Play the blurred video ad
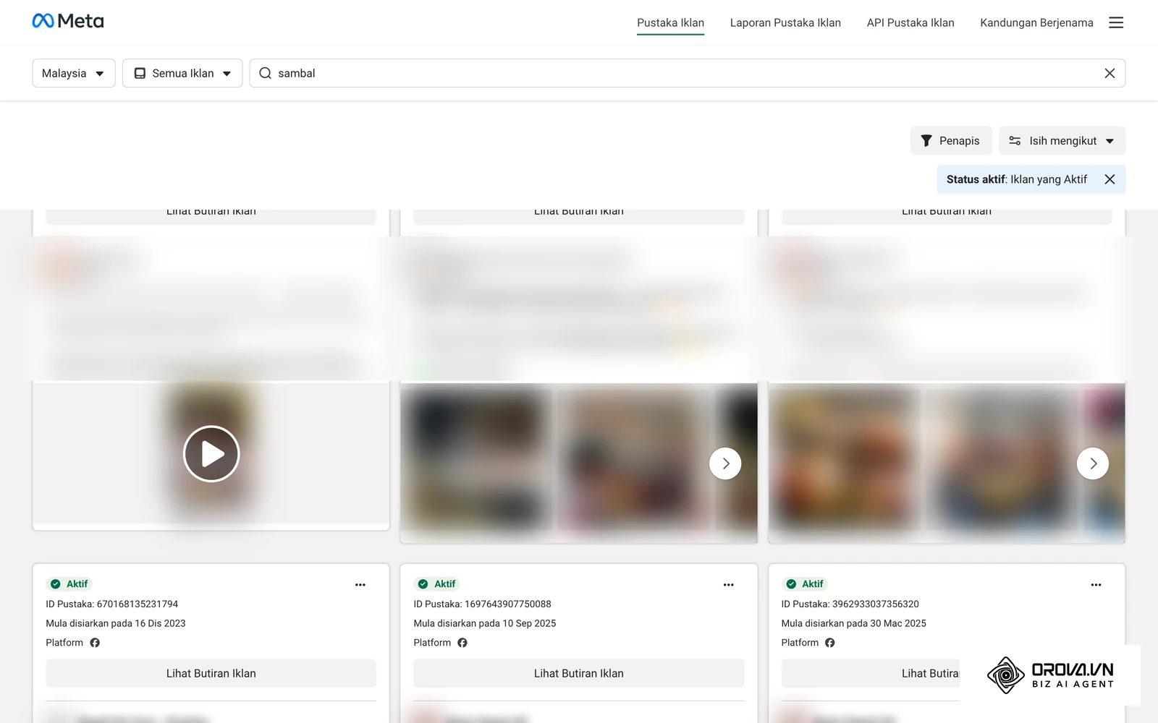This screenshot has width=1158, height=723. 211,453
